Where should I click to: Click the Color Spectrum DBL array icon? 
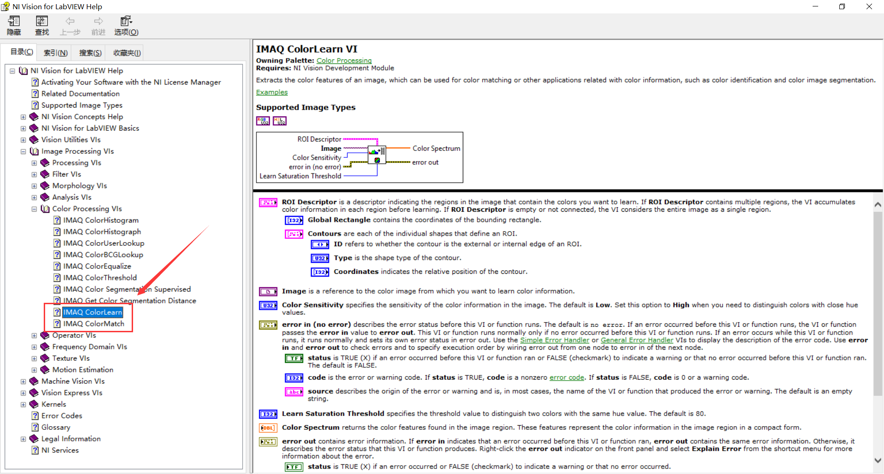[x=268, y=428]
